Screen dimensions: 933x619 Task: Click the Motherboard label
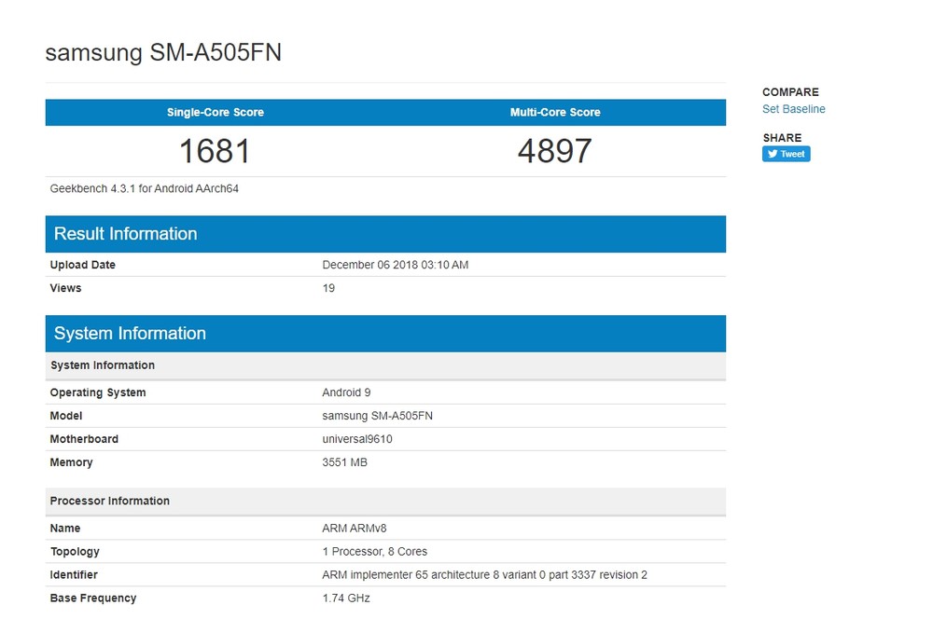pyautogui.click(x=84, y=439)
